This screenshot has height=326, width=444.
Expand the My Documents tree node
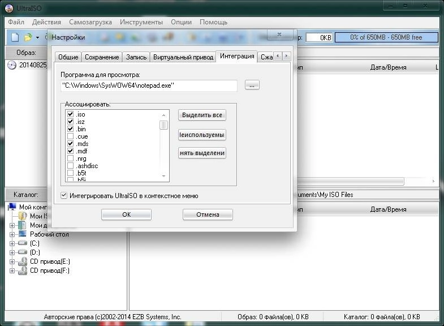(x=12, y=225)
